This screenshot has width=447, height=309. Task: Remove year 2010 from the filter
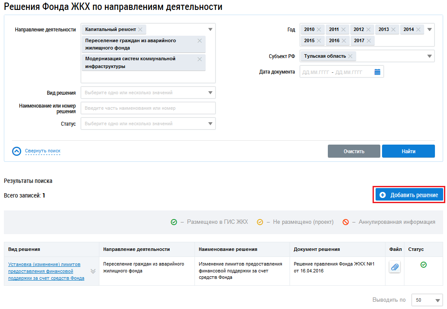(319, 30)
